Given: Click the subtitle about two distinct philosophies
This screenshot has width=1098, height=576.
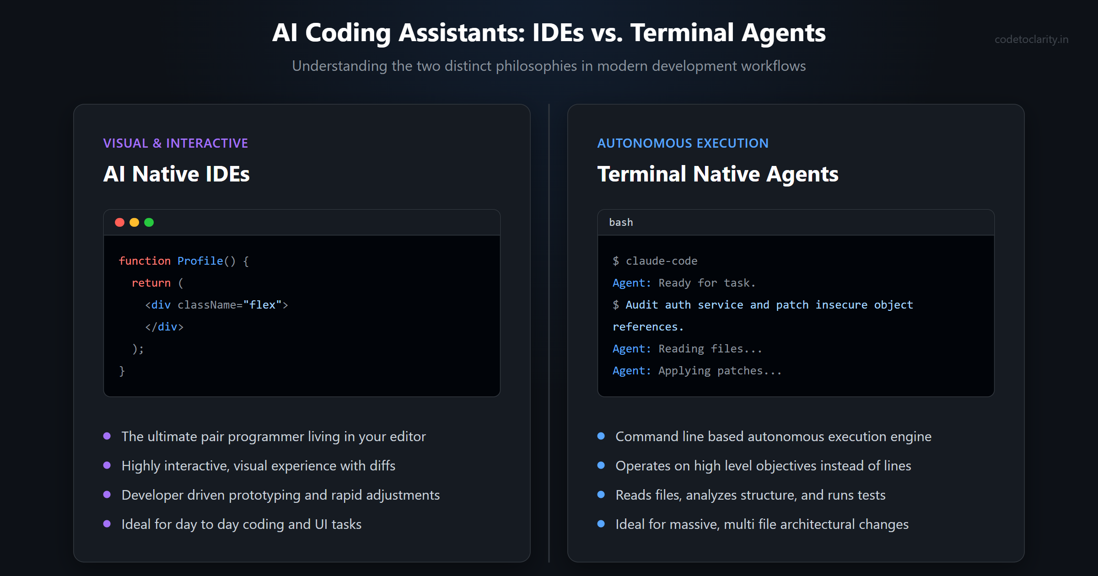Looking at the screenshot, I should point(549,66).
